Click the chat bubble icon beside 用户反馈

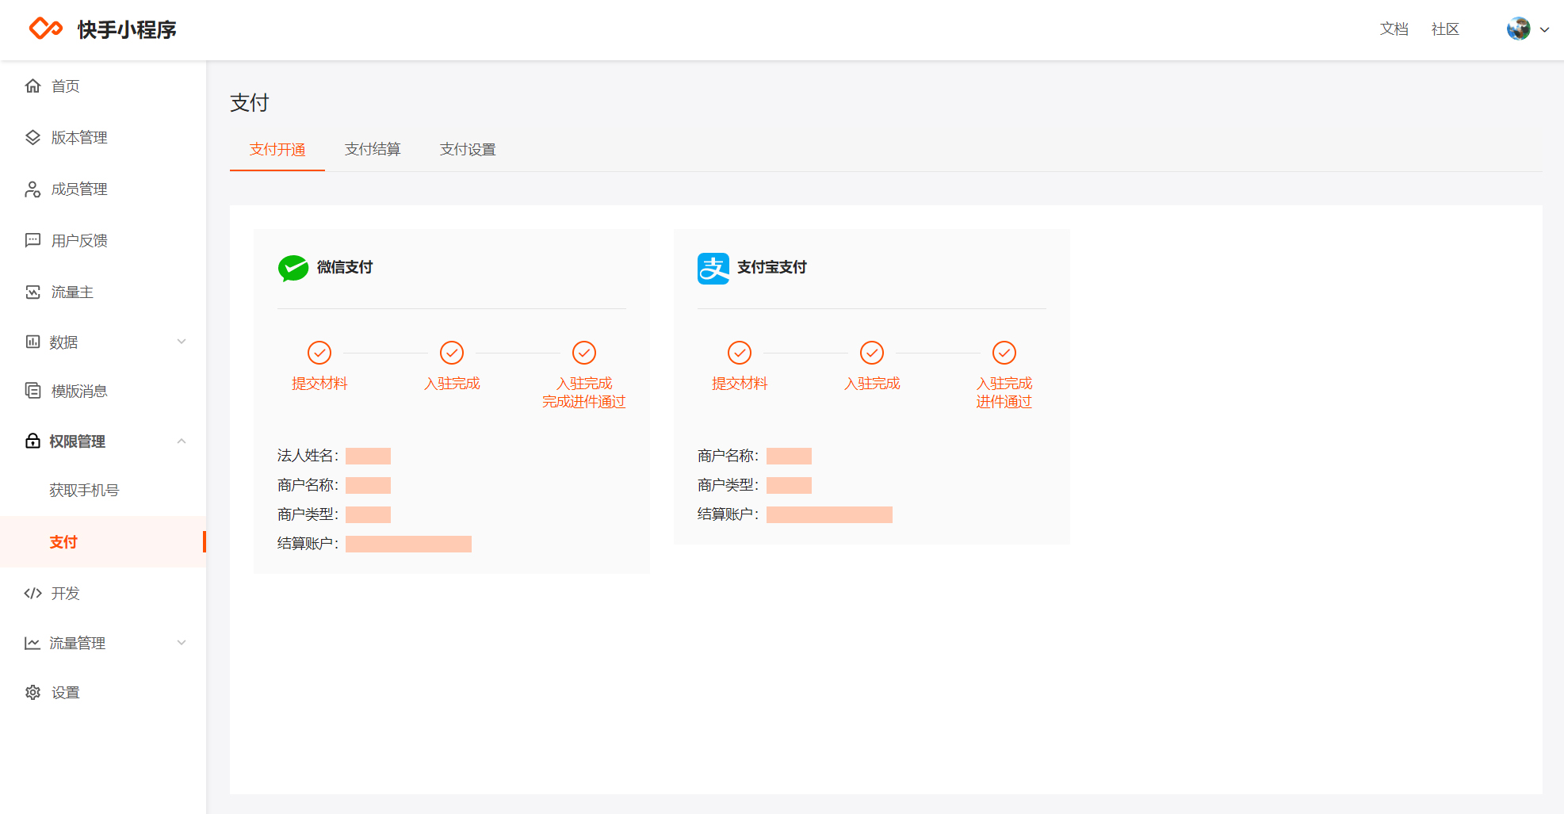[33, 240]
